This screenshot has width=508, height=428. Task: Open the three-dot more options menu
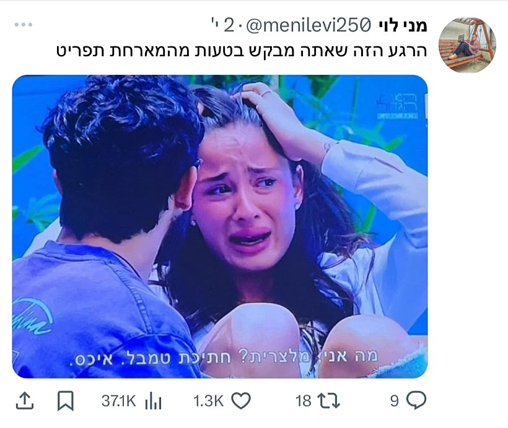(x=24, y=25)
